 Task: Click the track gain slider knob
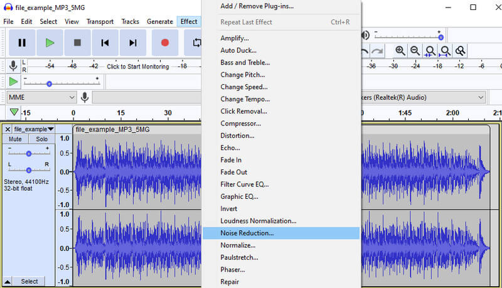(28, 153)
